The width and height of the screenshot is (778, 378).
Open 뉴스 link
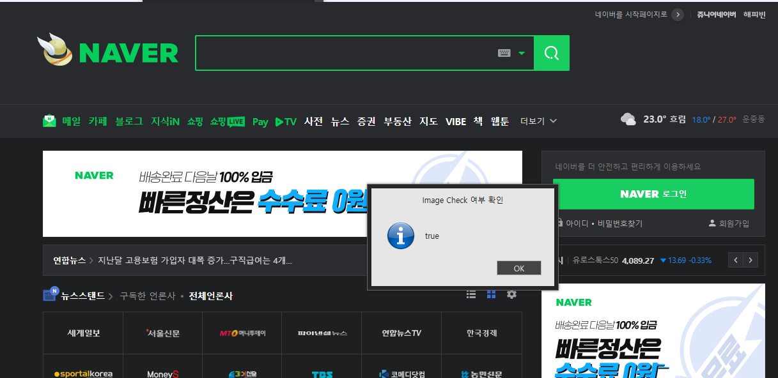(340, 121)
